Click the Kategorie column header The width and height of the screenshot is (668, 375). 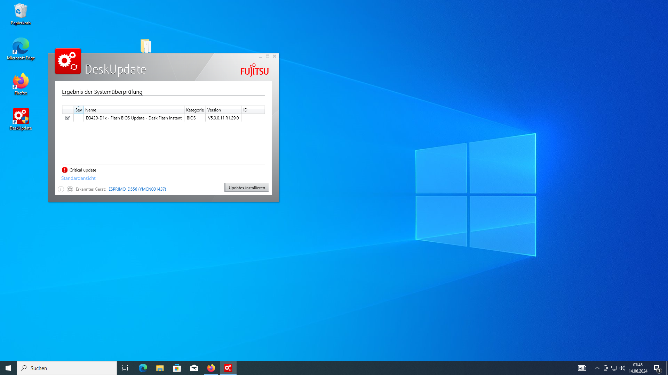pyautogui.click(x=195, y=110)
